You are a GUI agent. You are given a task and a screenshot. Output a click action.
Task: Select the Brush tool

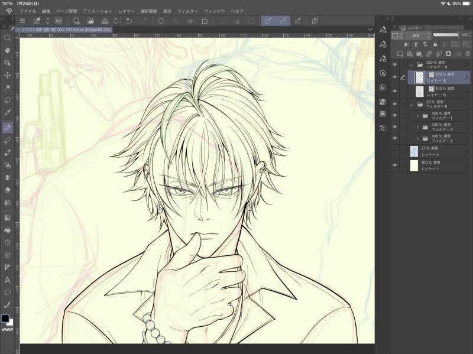tap(8, 152)
